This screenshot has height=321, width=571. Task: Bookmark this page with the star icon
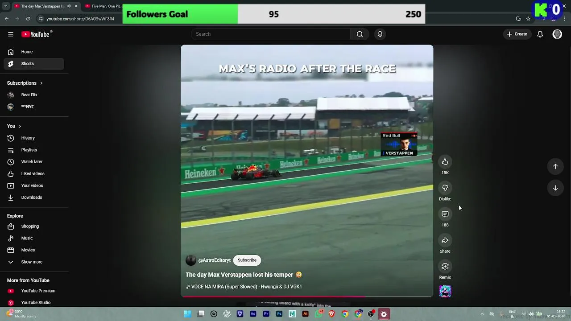(528, 19)
